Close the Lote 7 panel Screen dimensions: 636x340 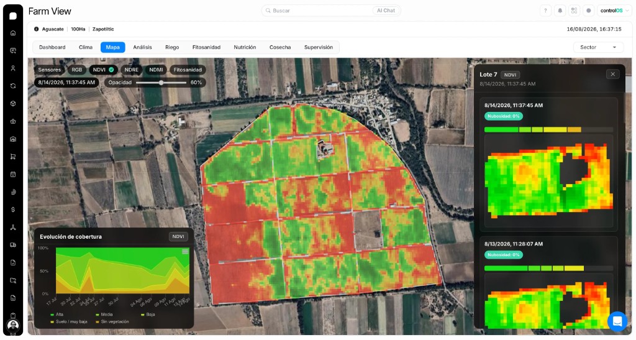pos(613,74)
